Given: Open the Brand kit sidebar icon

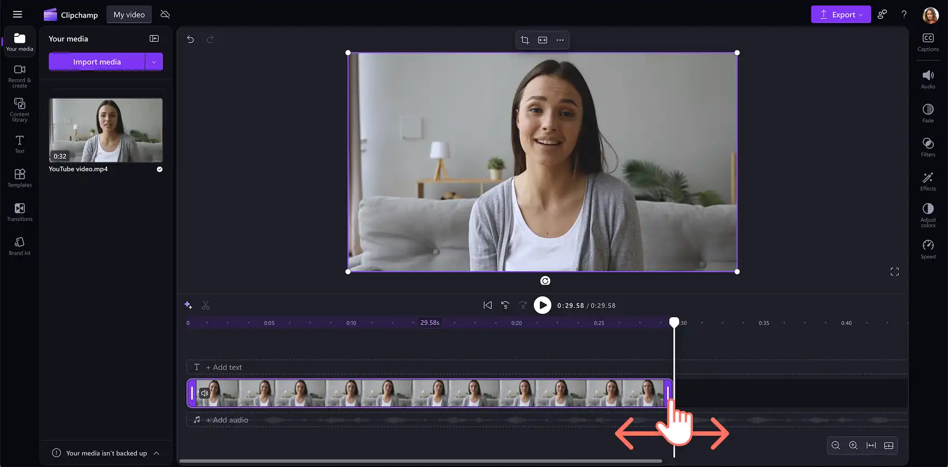Looking at the screenshot, I should 20,245.
